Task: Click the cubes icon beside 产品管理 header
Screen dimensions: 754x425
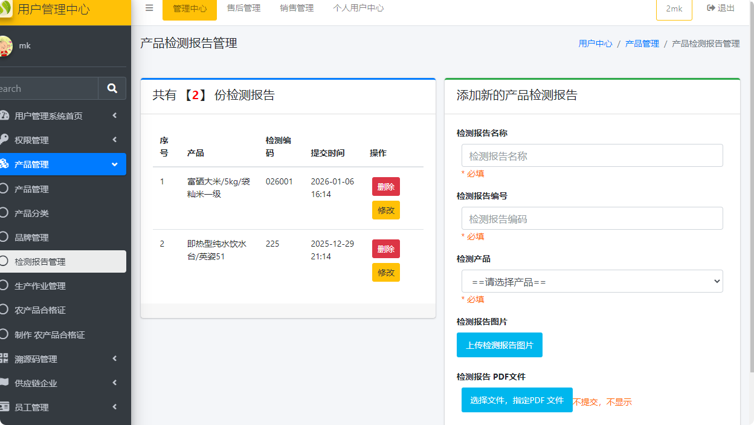Action: click(4, 164)
